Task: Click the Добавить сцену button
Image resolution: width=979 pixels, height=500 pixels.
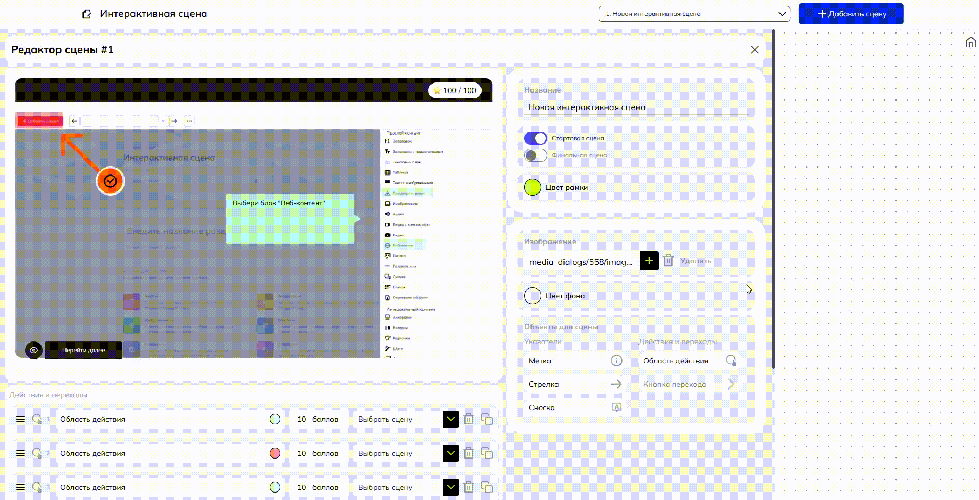Action: coord(851,14)
